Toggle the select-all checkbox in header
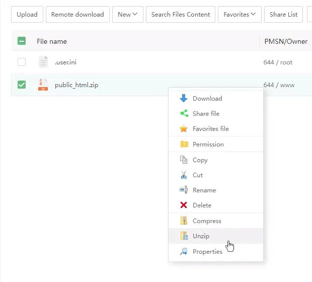The width and height of the screenshot is (312, 282). coord(22,41)
